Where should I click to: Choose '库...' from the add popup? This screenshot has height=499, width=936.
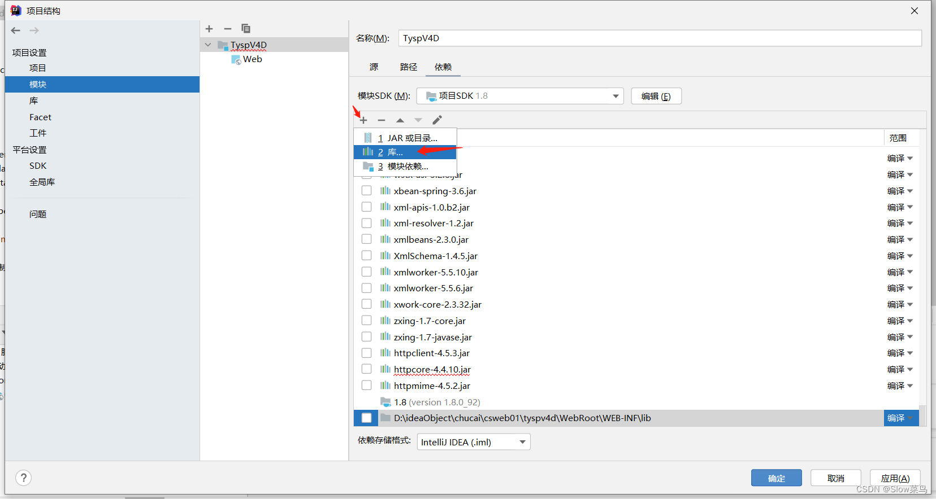click(x=405, y=152)
